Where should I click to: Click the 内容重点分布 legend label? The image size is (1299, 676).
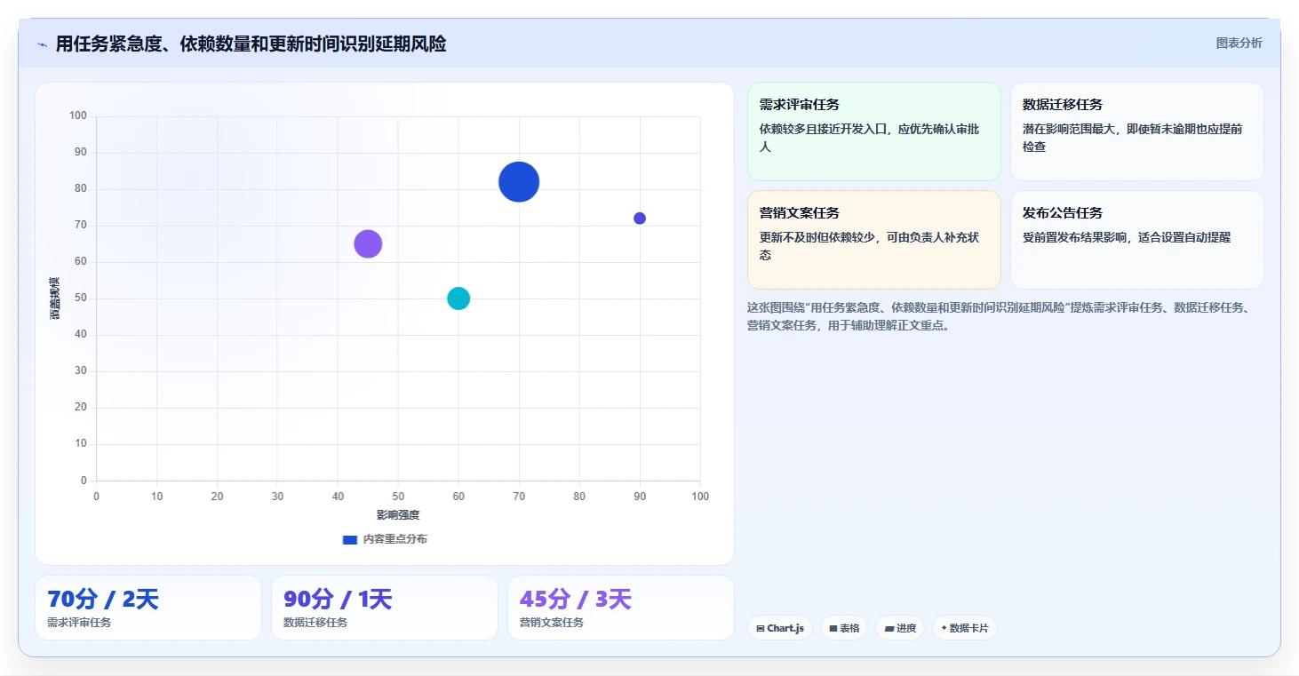(x=394, y=539)
